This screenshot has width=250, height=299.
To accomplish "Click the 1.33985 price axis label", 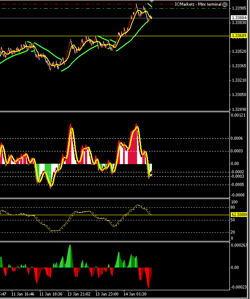I will (239, 8).
